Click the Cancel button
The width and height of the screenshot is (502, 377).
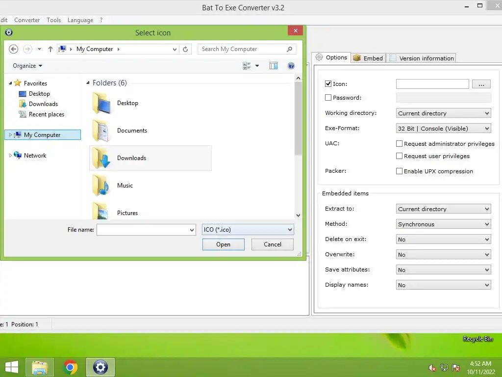(273, 244)
